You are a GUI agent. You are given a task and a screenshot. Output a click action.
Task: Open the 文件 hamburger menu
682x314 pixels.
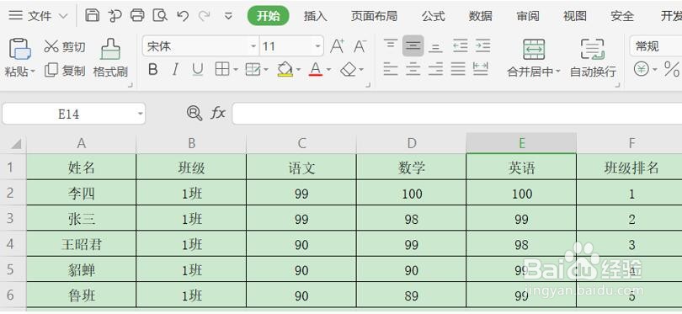pos(16,16)
